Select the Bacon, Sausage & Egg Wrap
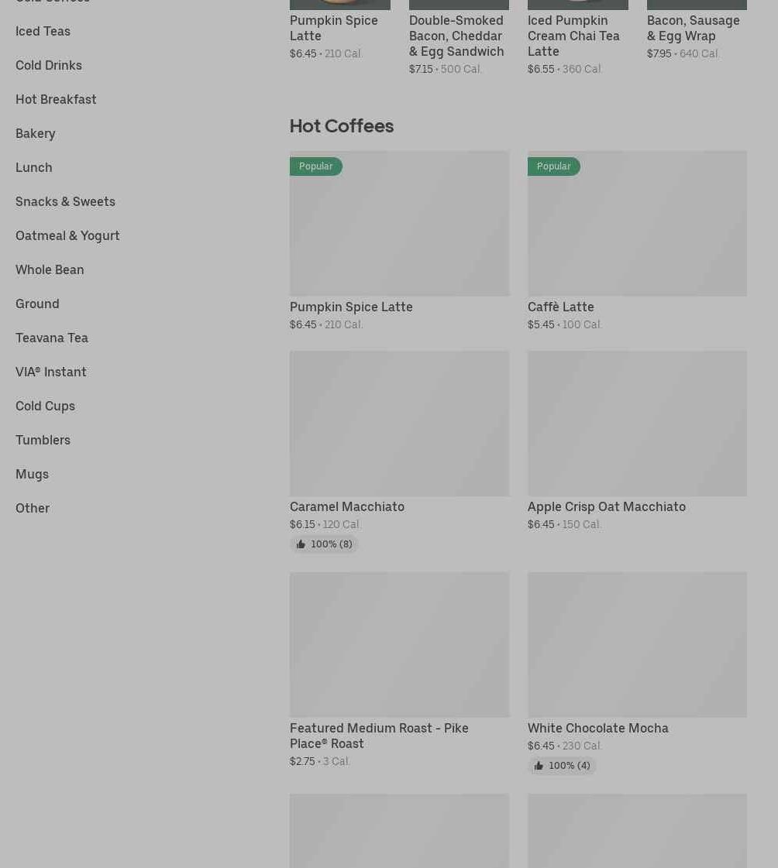The width and height of the screenshot is (778, 868). coord(693,28)
